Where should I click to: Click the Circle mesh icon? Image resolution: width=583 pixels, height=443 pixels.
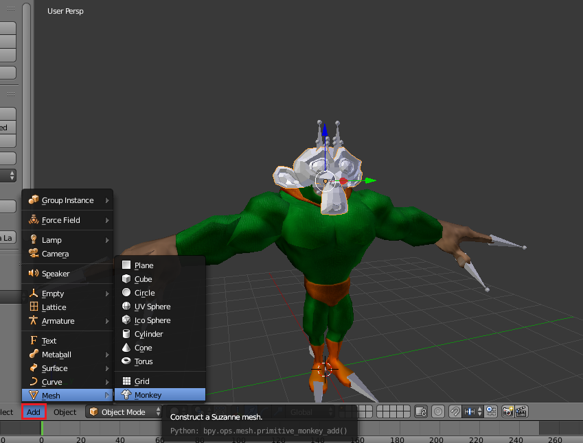click(126, 292)
